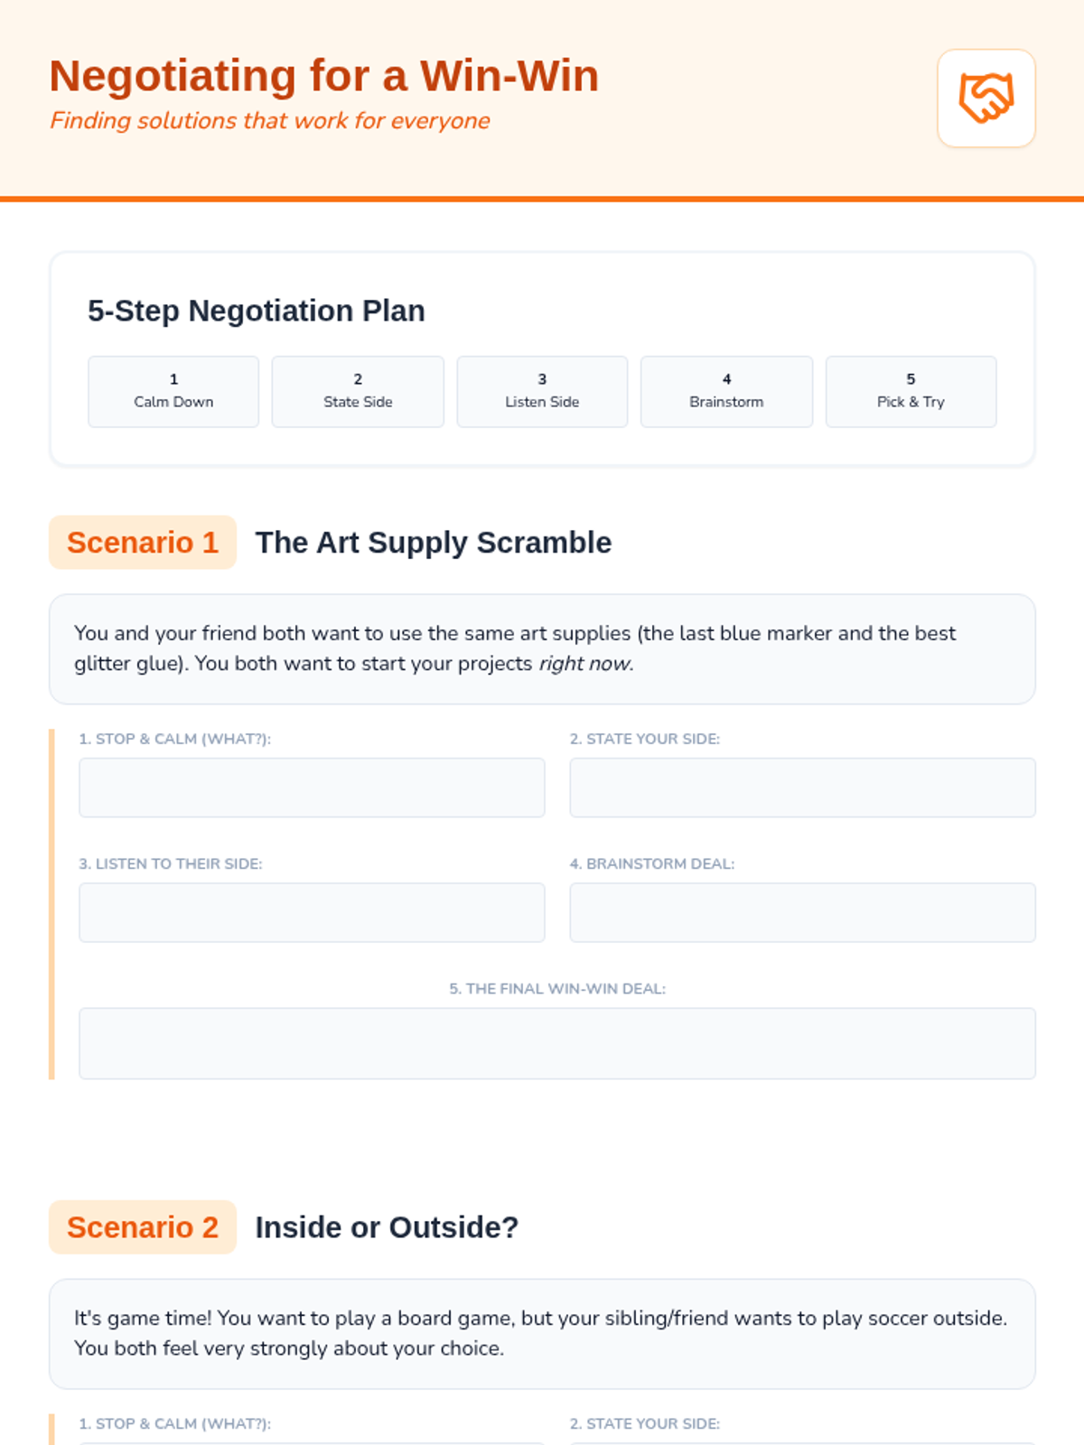The image size is (1084, 1445).
Task: Click the handshake icon in the header
Action: point(986,98)
